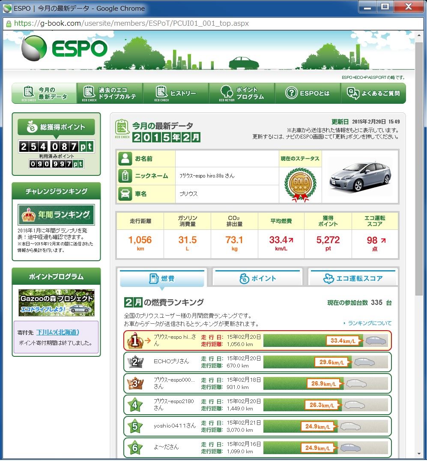Follow the 下川ムラ(北海道) link
Screen dimensions: 427x461
[57, 332]
